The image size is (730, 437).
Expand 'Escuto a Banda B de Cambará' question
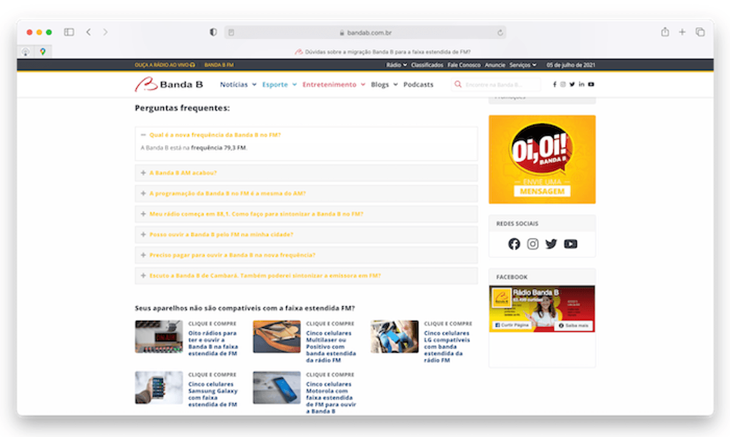point(306,276)
